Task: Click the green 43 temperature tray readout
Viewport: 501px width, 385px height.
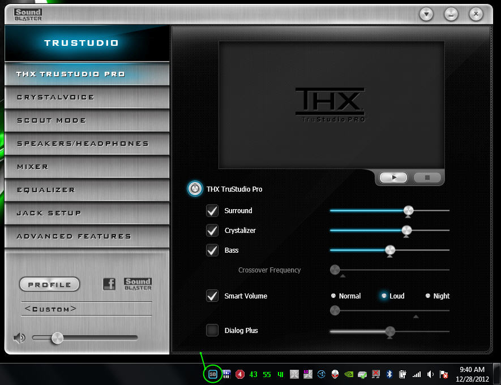Action: click(x=254, y=374)
